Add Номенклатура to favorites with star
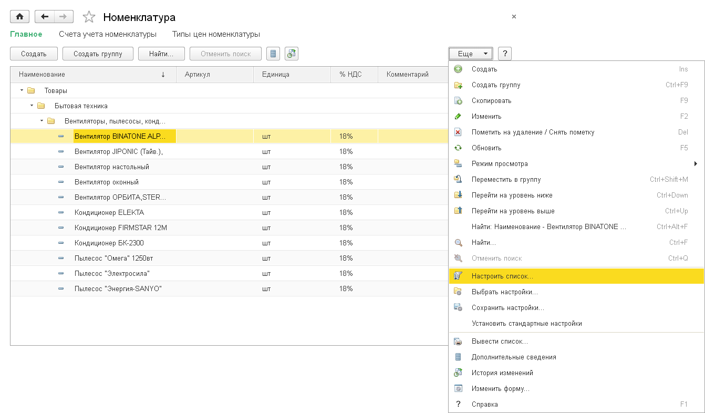705x413 pixels. [x=89, y=17]
